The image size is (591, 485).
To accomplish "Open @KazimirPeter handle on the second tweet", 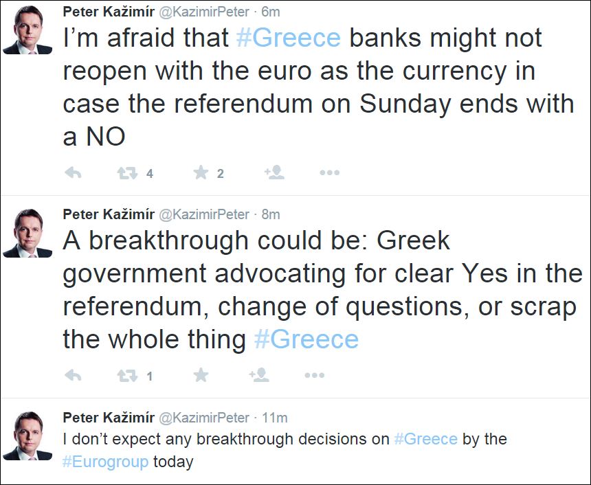I will 204,214.
